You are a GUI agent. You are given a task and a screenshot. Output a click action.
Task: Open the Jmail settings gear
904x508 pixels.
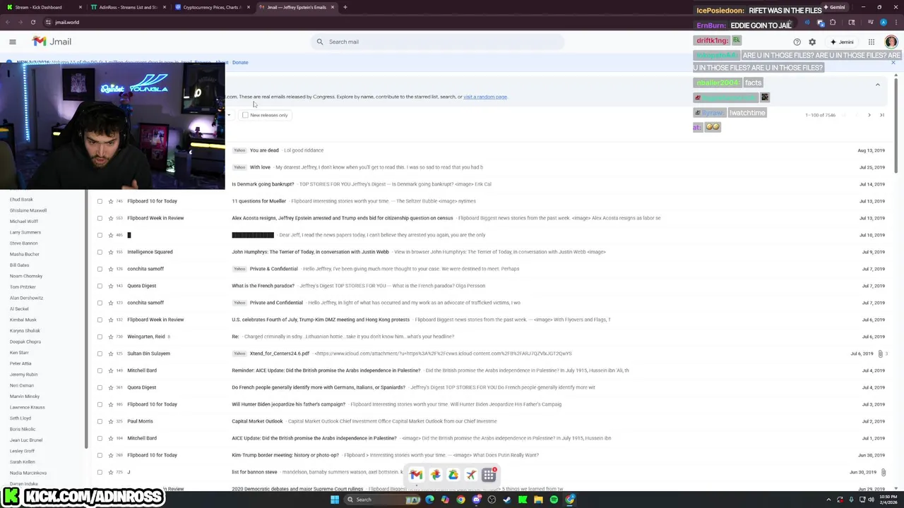[x=812, y=42]
